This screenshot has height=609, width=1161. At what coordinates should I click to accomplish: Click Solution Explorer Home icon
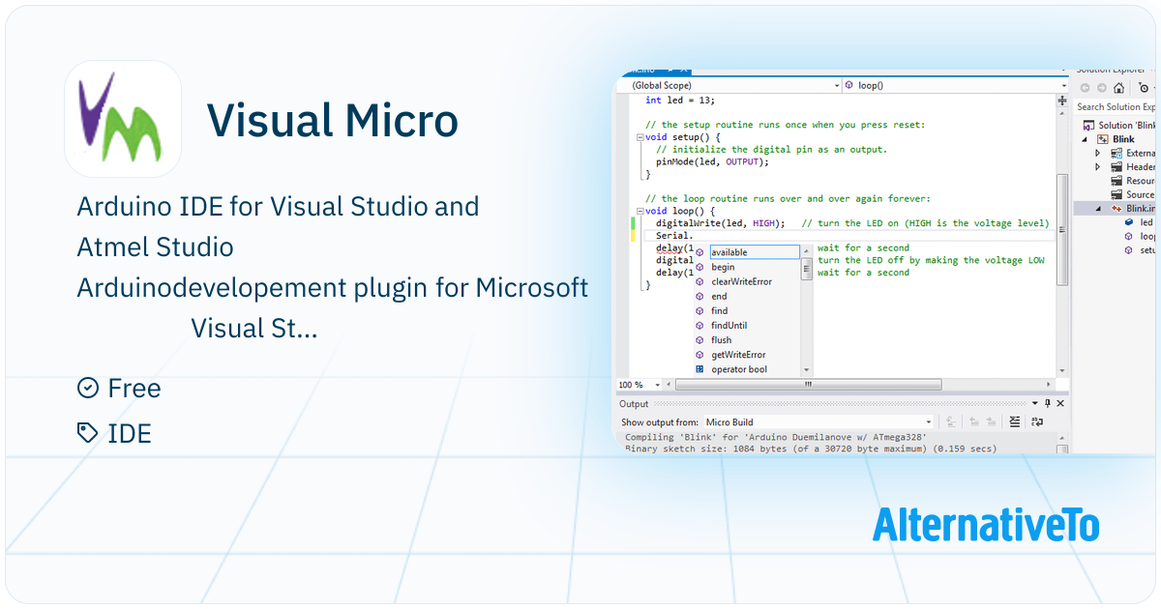coord(1118,87)
